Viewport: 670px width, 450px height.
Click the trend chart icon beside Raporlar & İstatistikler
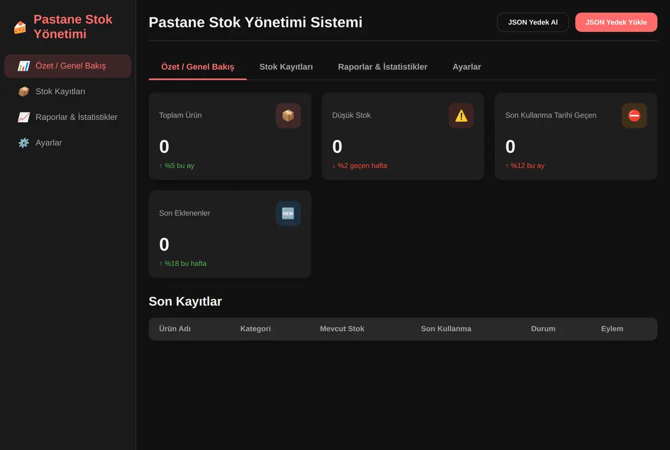(23, 117)
